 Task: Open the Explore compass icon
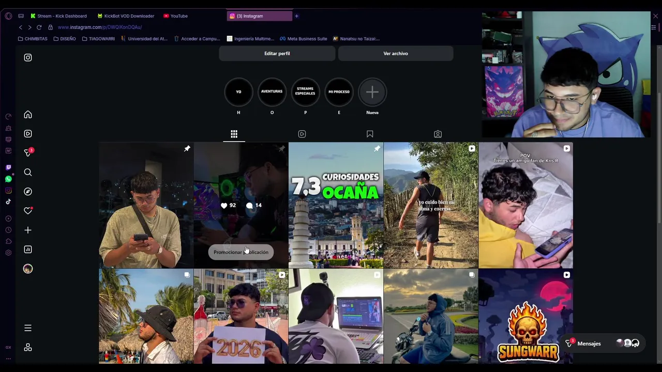[x=28, y=192]
